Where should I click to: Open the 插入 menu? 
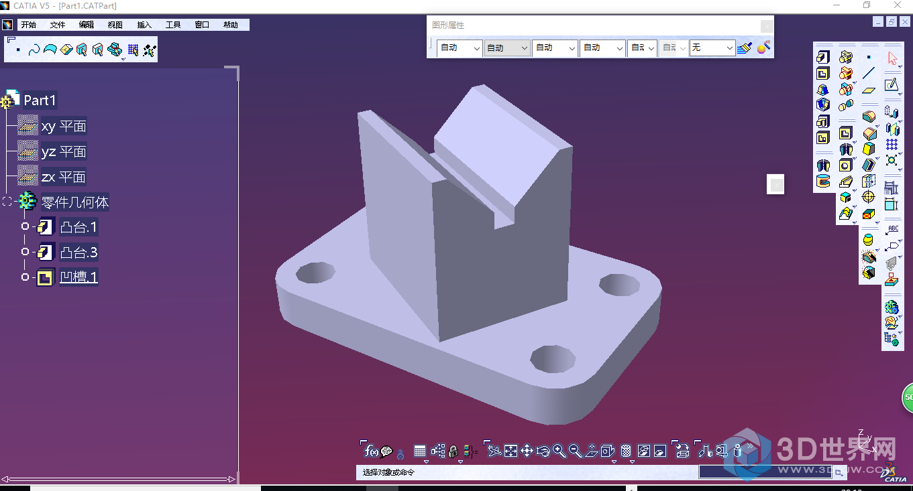(144, 25)
